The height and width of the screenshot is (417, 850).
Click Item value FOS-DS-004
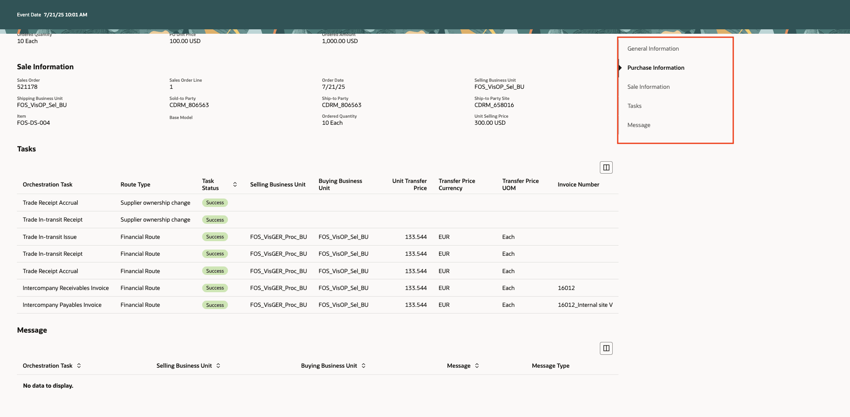pos(33,123)
